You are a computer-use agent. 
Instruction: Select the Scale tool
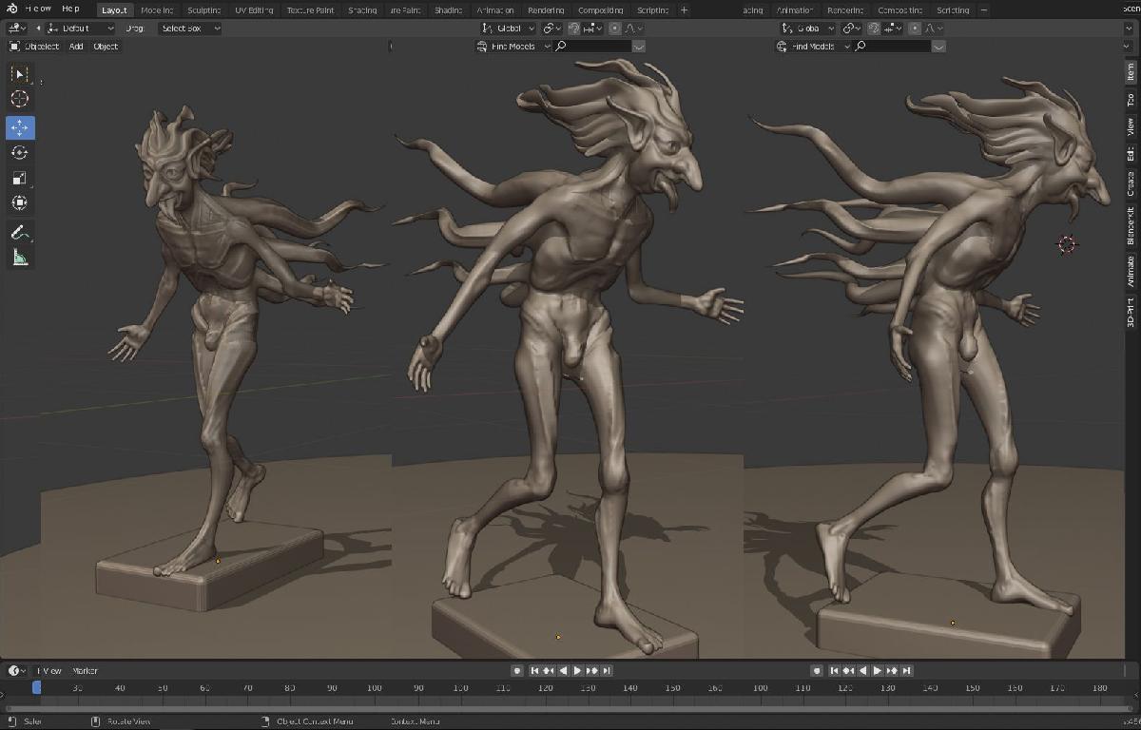(x=20, y=178)
